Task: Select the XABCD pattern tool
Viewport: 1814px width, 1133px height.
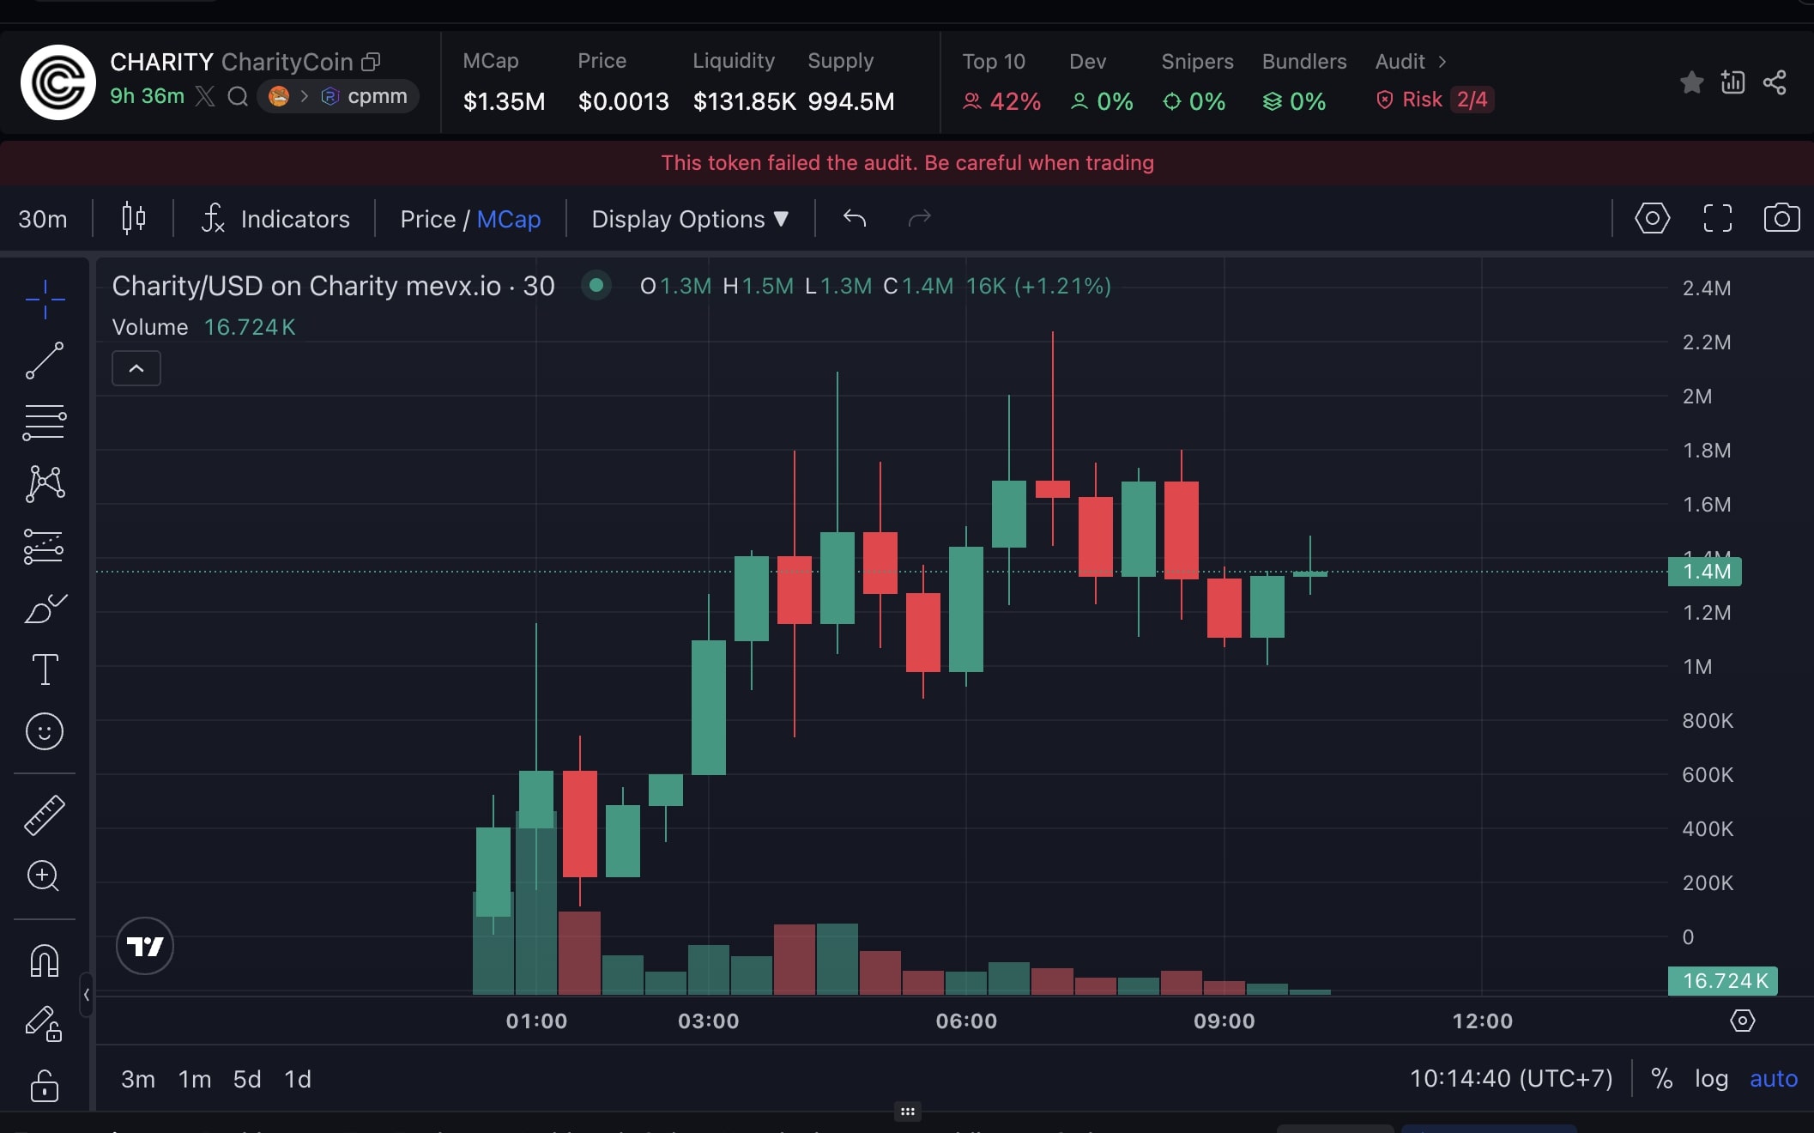Action: [45, 484]
